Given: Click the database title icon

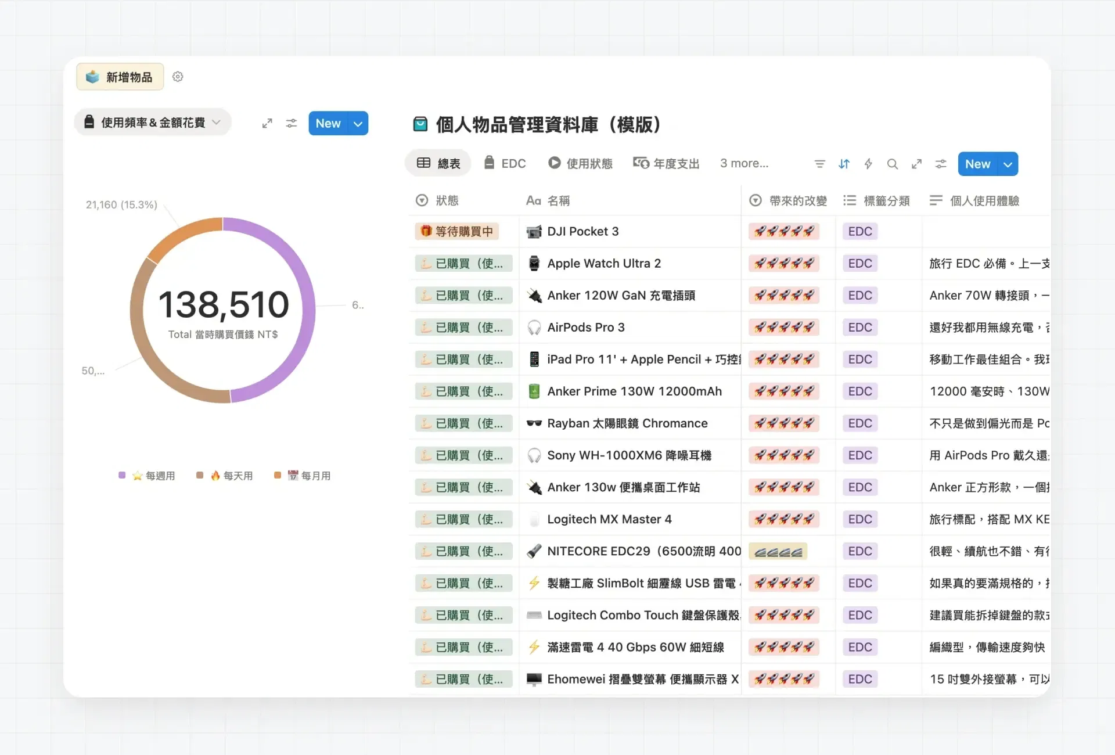Looking at the screenshot, I should (420, 124).
